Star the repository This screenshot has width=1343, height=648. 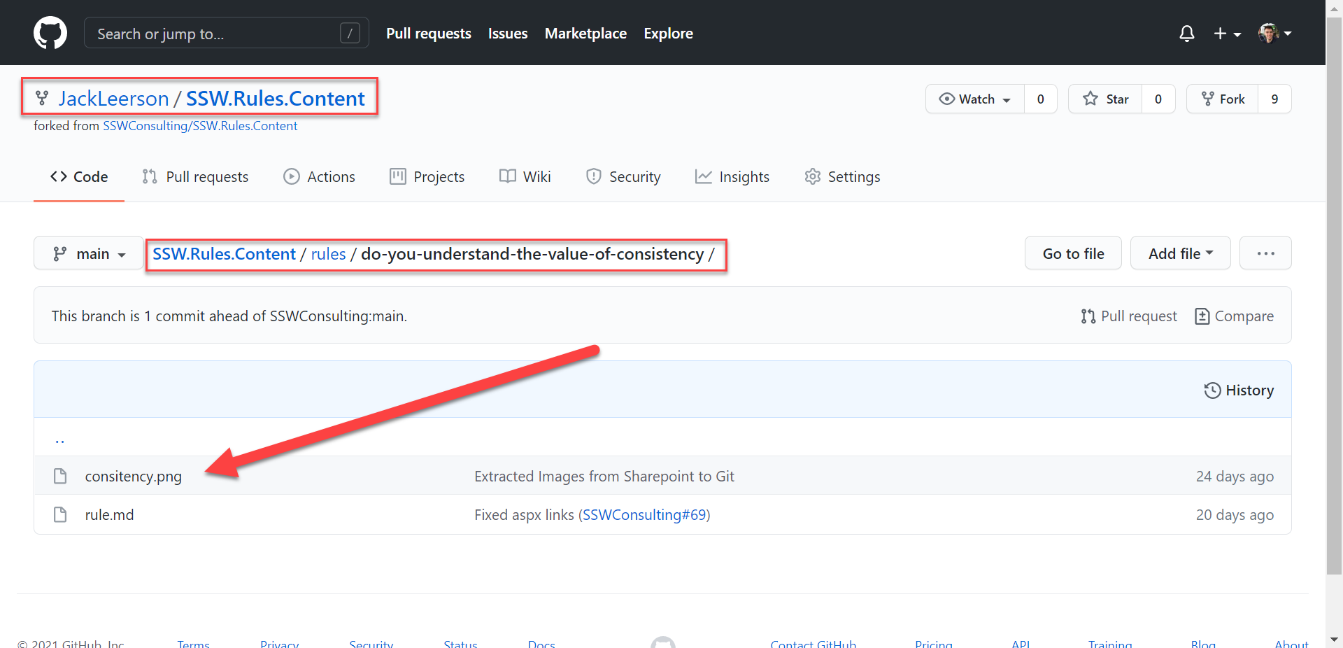1105,99
